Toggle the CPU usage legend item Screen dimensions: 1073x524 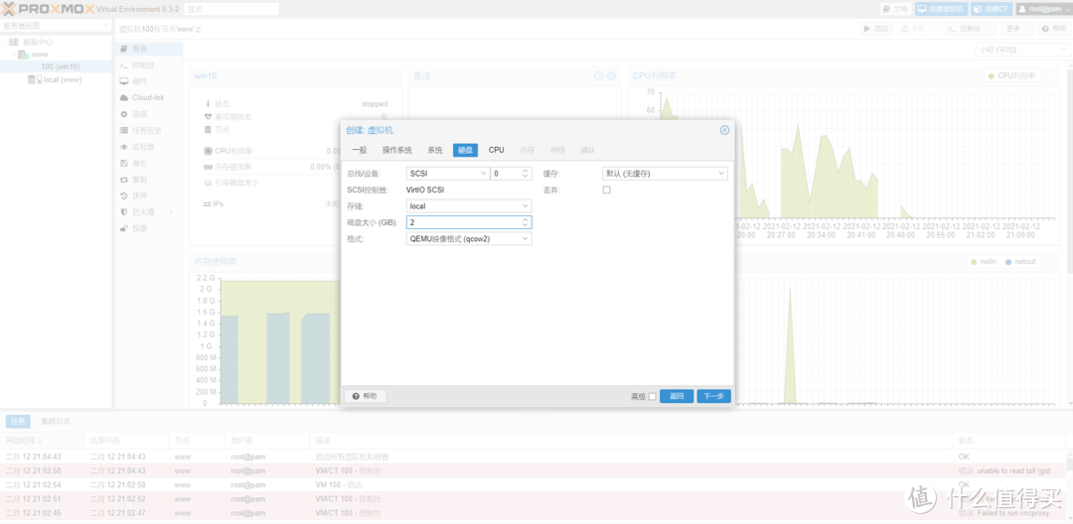(x=1011, y=75)
